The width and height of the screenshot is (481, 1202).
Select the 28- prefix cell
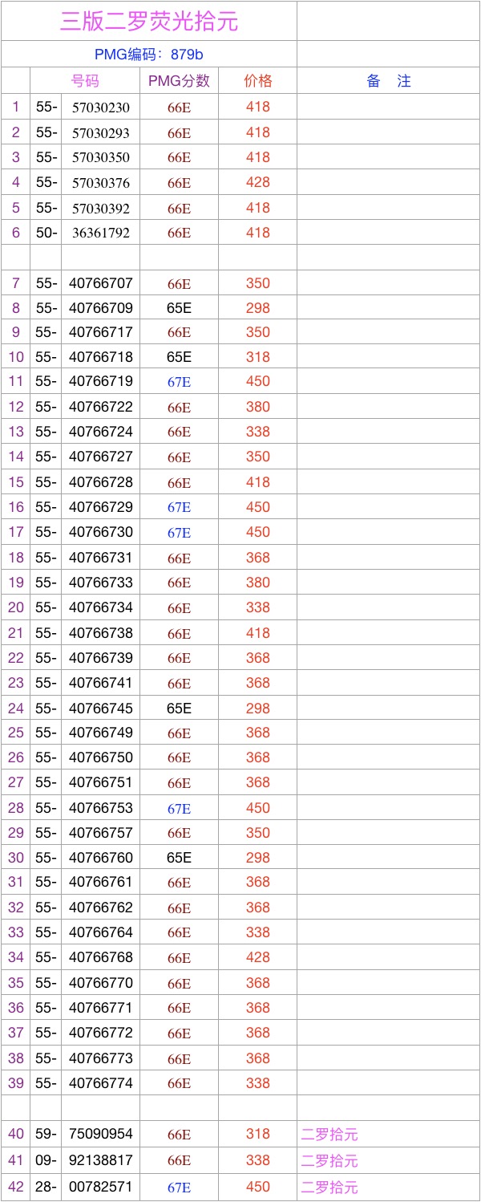pos(46,1187)
